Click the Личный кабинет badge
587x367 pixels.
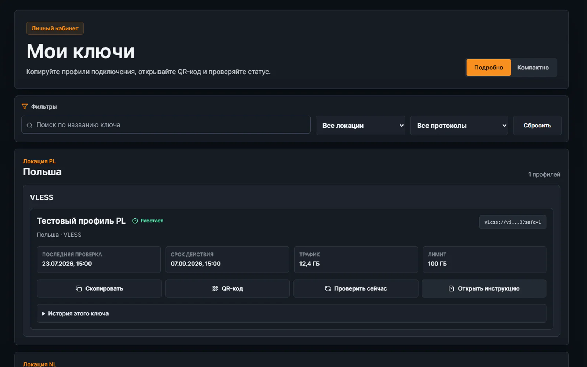[55, 28]
